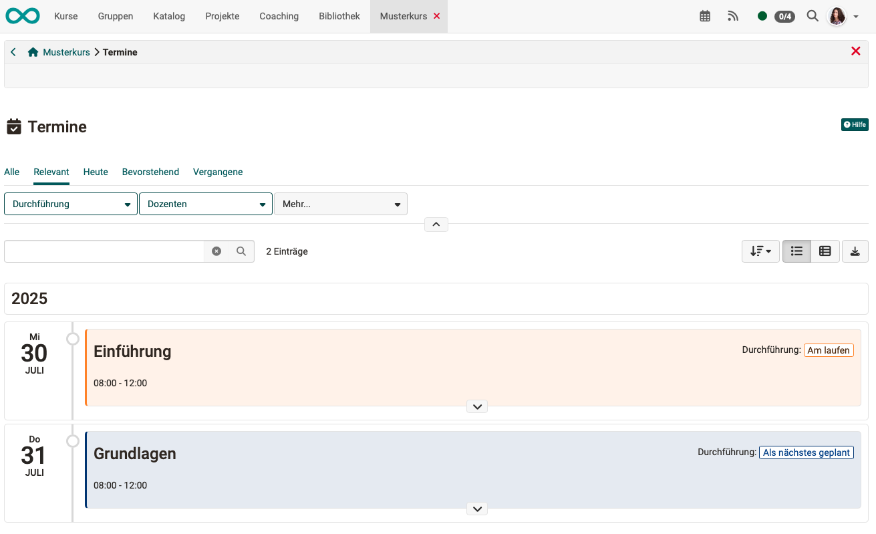This screenshot has width=876, height=534.
Task: Open the Mehr... filter dropdown
Action: tap(341, 204)
